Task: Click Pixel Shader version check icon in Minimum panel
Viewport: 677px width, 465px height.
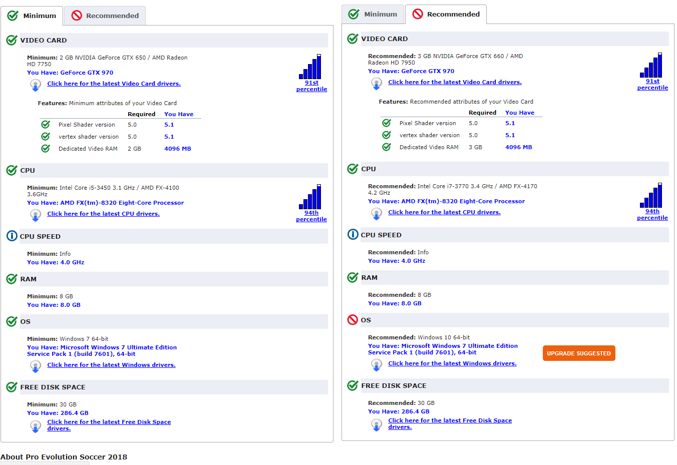Action: (46, 125)
